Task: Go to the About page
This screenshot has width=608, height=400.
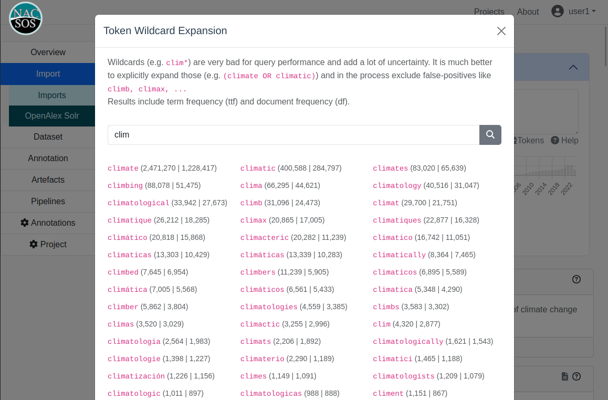Action: (528, 12)
